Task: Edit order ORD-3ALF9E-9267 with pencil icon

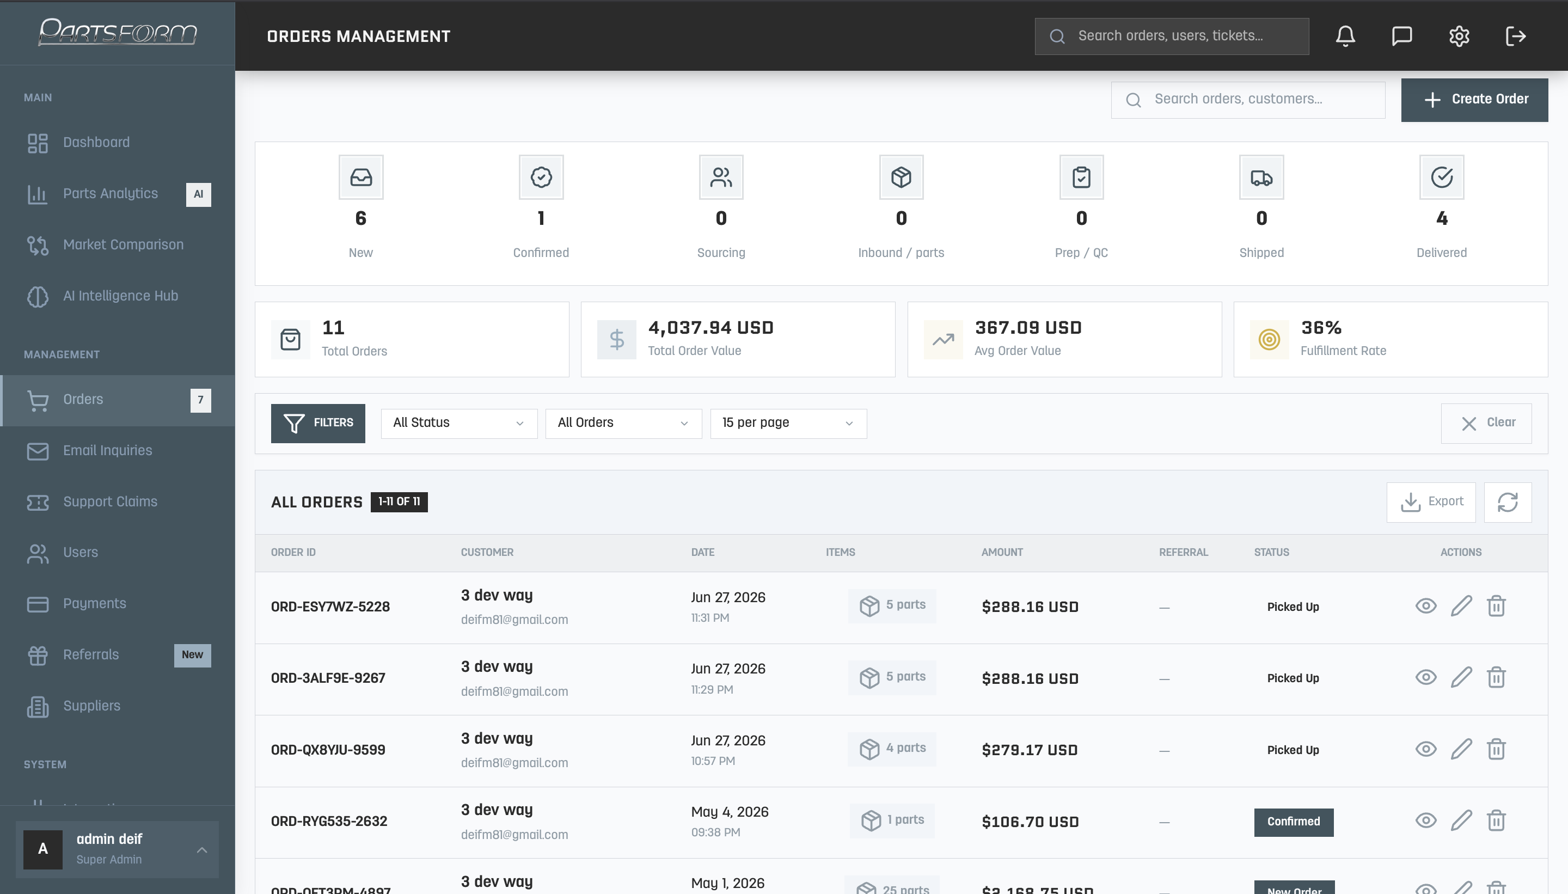Action: point(1461,678)
